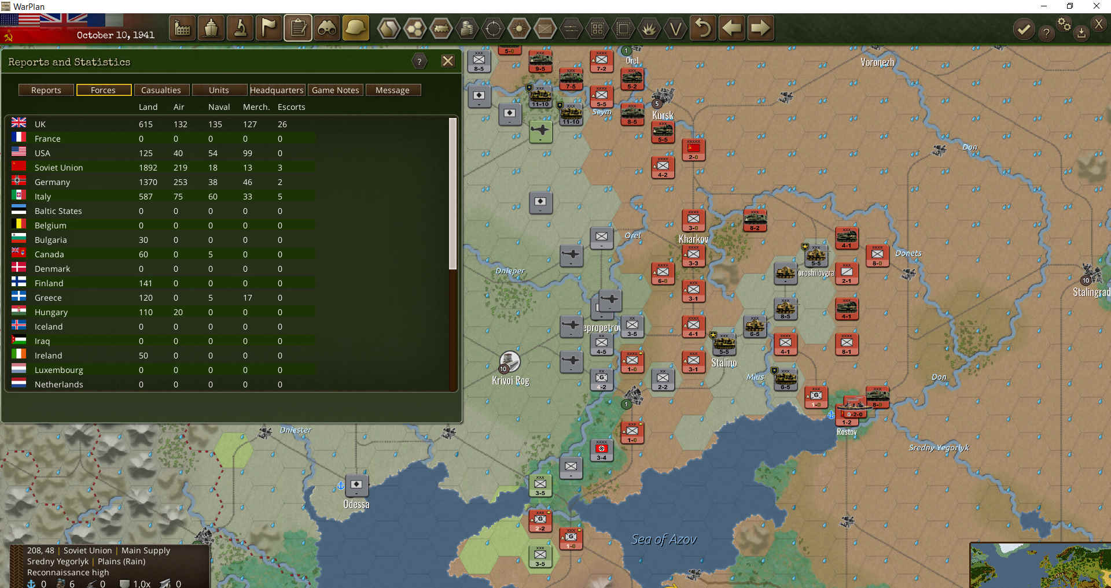1111x588 pixels.
Task: Open the Casualties tab
Action: pyautogui.click(x=161, y=90)
